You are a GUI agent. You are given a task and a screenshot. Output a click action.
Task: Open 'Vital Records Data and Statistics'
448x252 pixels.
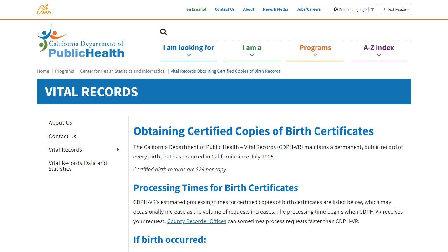click(x=77, y=166)
